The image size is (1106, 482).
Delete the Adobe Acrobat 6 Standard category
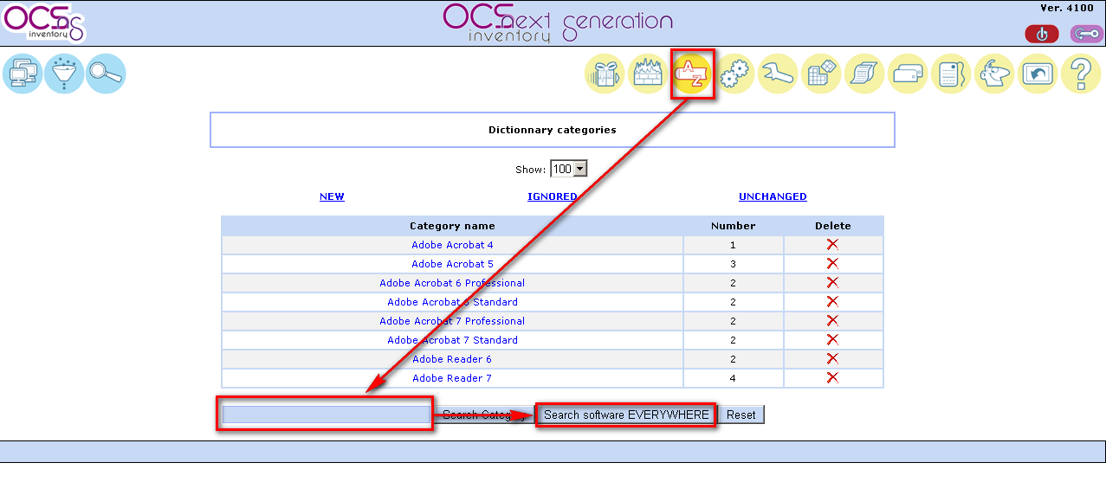(832, 302)
